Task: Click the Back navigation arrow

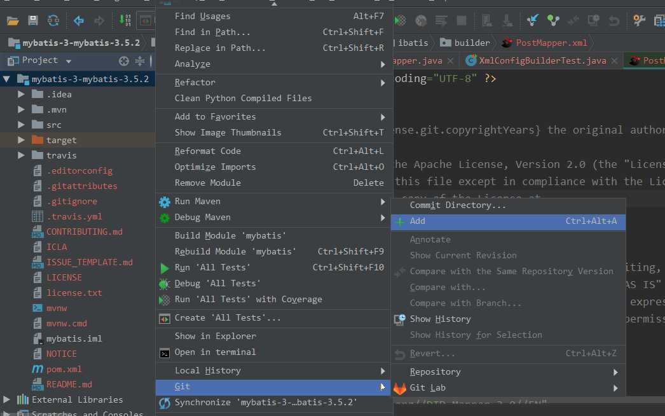Action: point(78,20)
